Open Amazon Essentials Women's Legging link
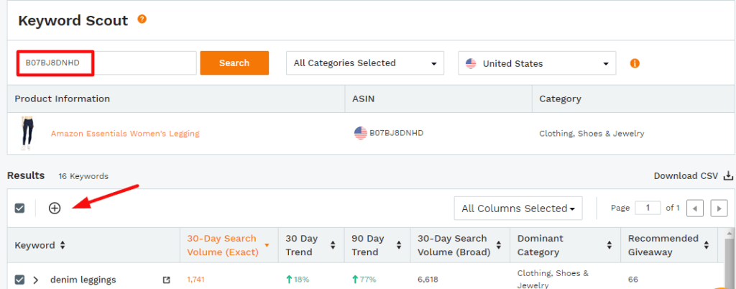 [x=125, y=134]
